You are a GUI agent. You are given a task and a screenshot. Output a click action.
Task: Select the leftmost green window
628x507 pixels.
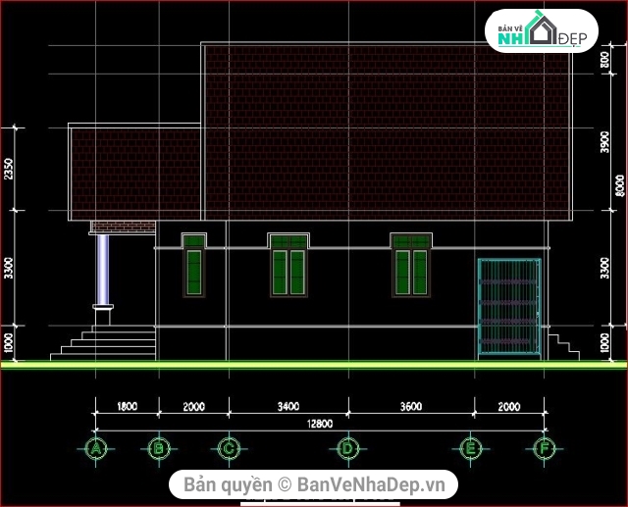[193, 265]
